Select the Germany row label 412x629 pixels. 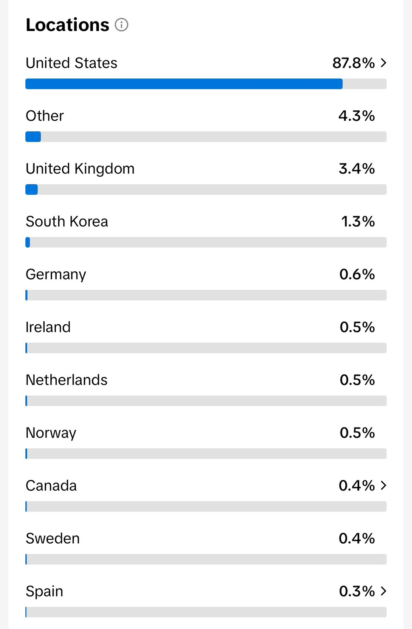[x=56, y=274]
